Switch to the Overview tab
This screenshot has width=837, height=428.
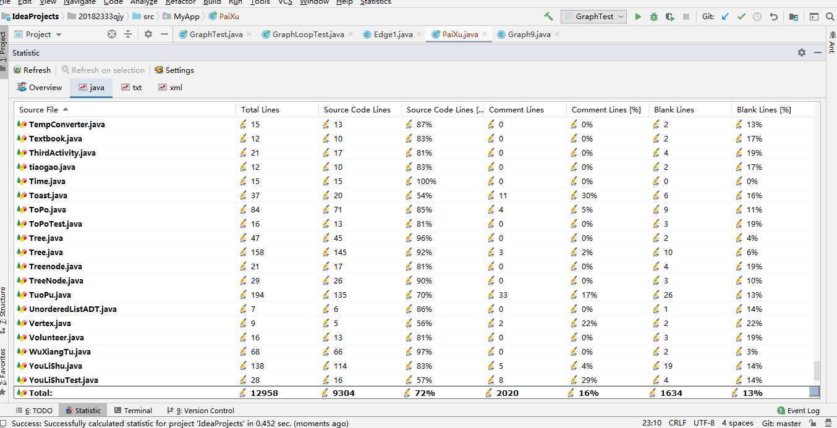coord(40,87)
